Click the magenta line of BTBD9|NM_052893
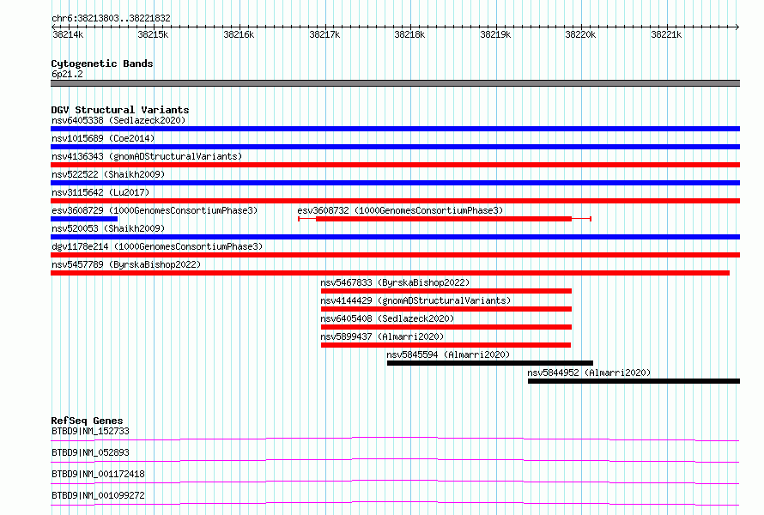This screenshot has width=764, height=515. (395, 460)
